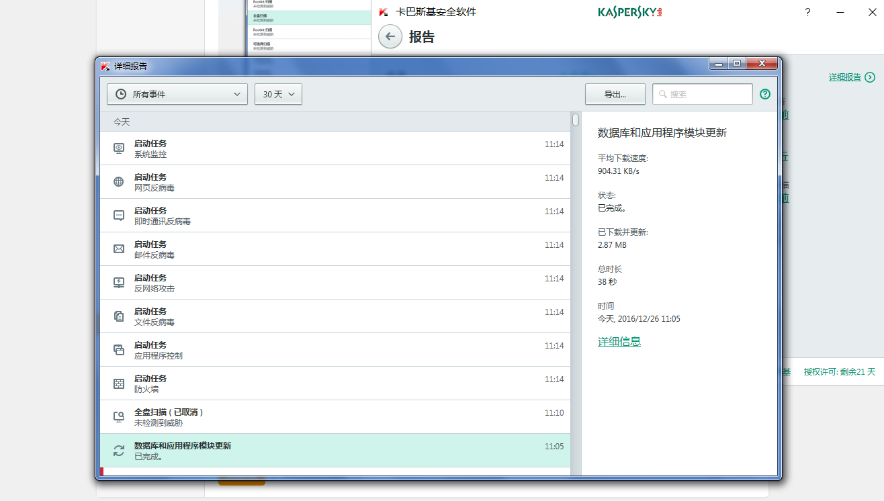
Task: Select the 邮件反病毒 start task row
Action: tap(335, 249)
